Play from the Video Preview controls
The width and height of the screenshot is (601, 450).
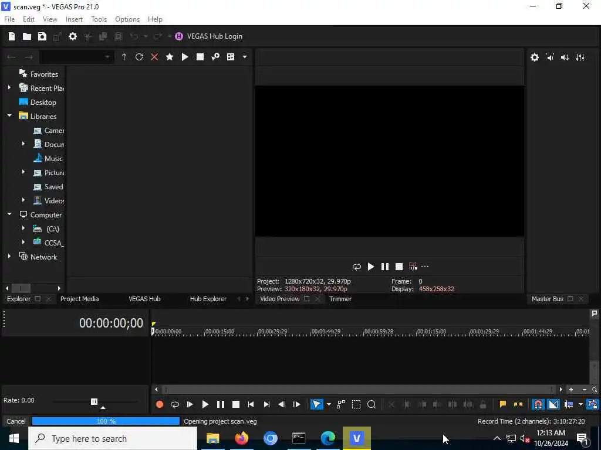click(x=371, y=267)
